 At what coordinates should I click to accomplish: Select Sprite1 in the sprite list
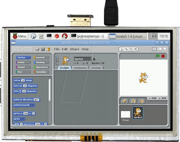point(138,113)
